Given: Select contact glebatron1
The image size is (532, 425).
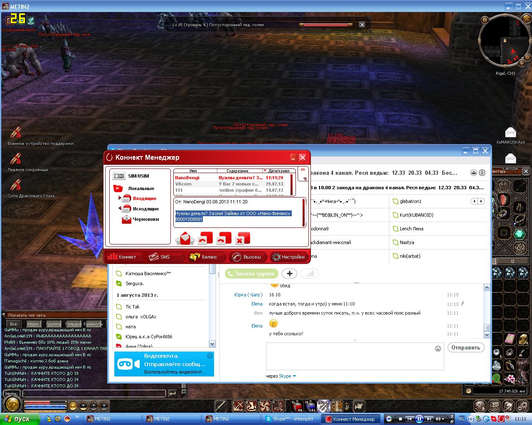Looking at the screenshot, I should [410, 201].
